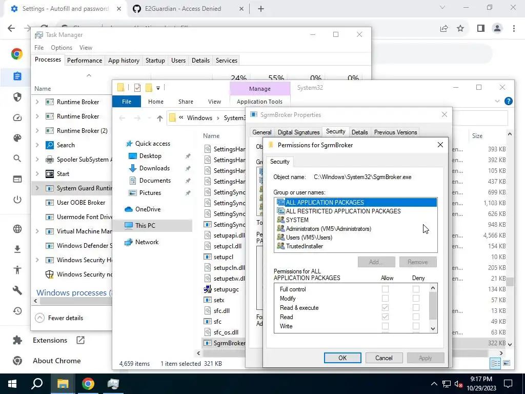
Task: Click the Chrome share page icon
Action: (x=444, y=29)
